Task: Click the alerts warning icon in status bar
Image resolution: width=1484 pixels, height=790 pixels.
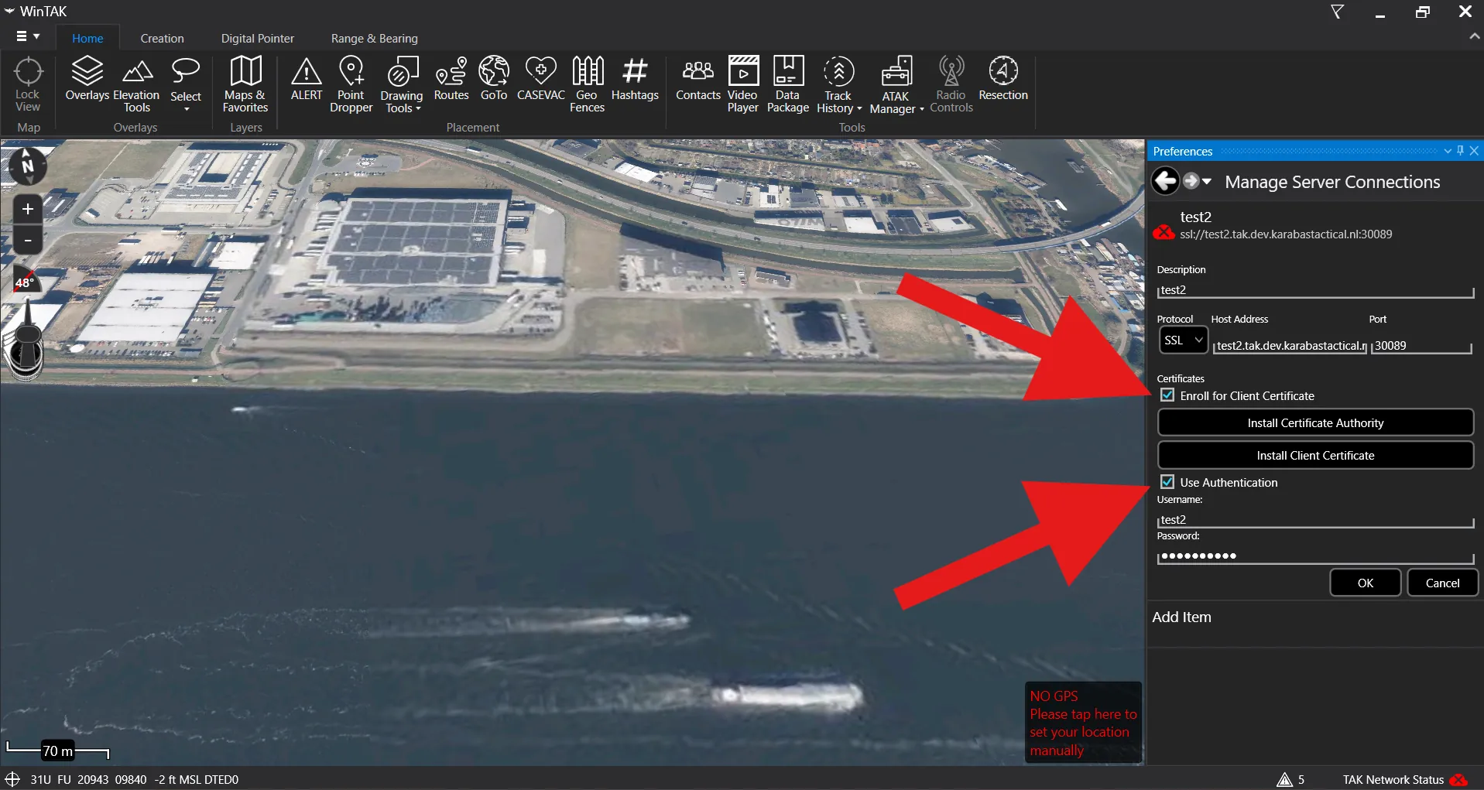Action: tap(1284, 779)
